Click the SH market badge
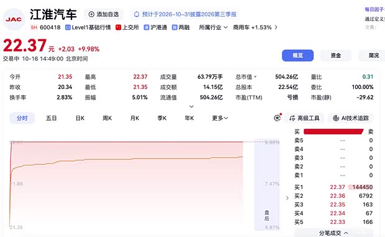 tap(34, 27)
